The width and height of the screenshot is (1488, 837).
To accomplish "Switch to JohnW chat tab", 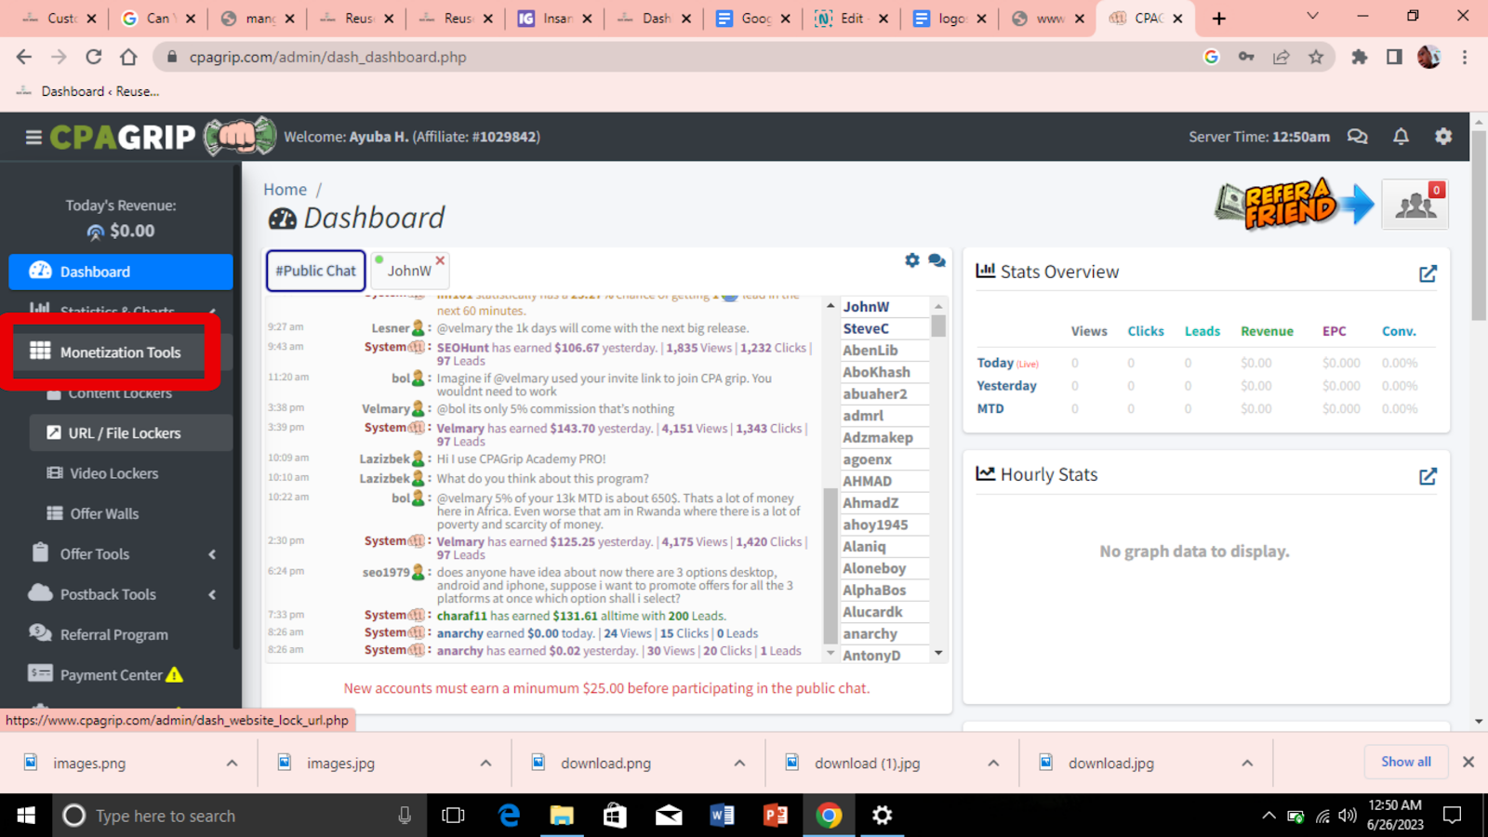I will click(x=409, y=271).
